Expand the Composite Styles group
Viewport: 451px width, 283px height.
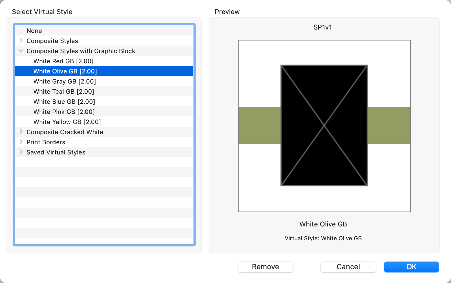point(21,41)
